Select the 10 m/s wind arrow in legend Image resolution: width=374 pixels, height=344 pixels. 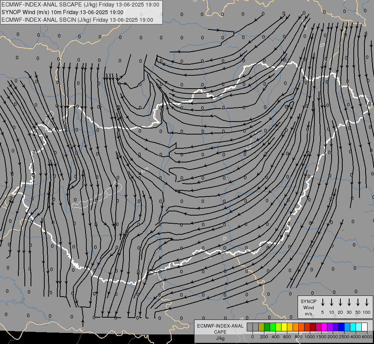point(332,302)
